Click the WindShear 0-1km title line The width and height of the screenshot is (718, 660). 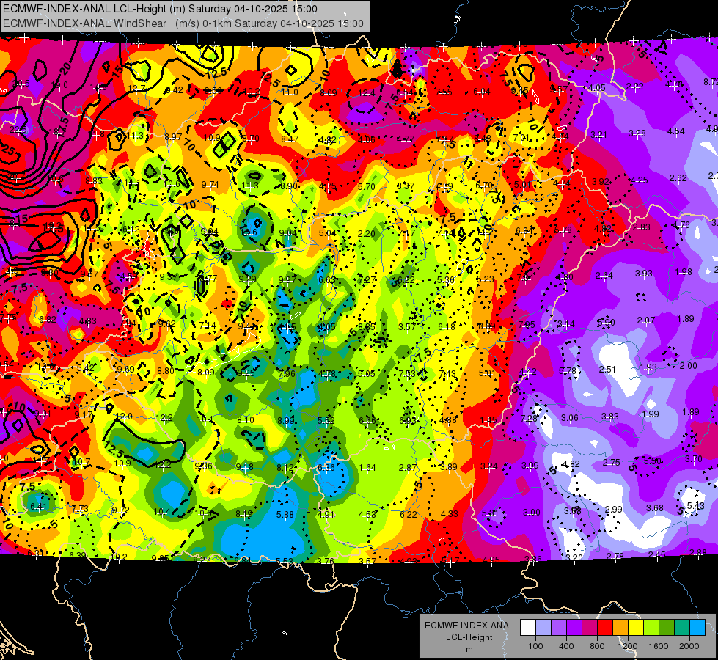(183, 23)
